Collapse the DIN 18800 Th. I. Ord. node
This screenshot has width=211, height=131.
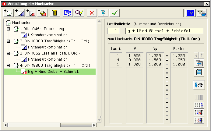click(8, 41)
